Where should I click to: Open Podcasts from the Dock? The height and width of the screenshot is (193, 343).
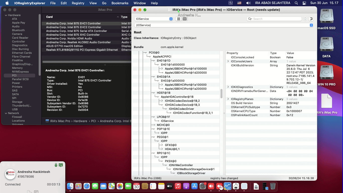click(x=186, y=186)
